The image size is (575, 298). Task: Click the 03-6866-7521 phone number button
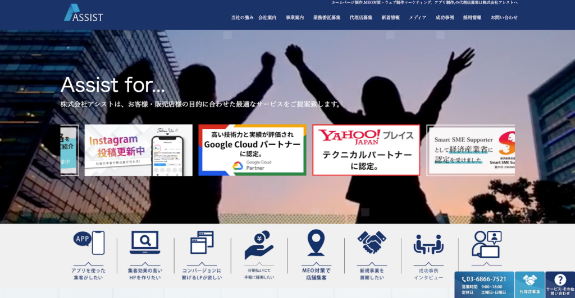[484, 285]
